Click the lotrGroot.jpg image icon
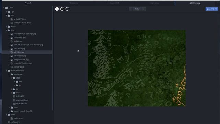220x124 pixels. 12,49
